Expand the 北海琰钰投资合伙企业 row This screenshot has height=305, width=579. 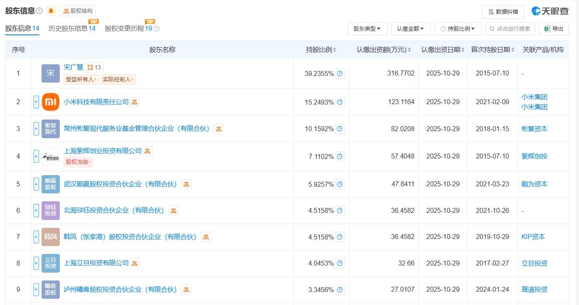click(x=36, y=210)
